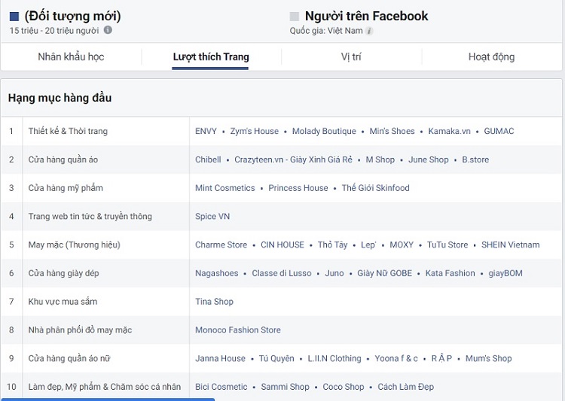Click Trang web tin tức & truyền thông
This screenshot has width=565, height=401.
coord(90,217)
